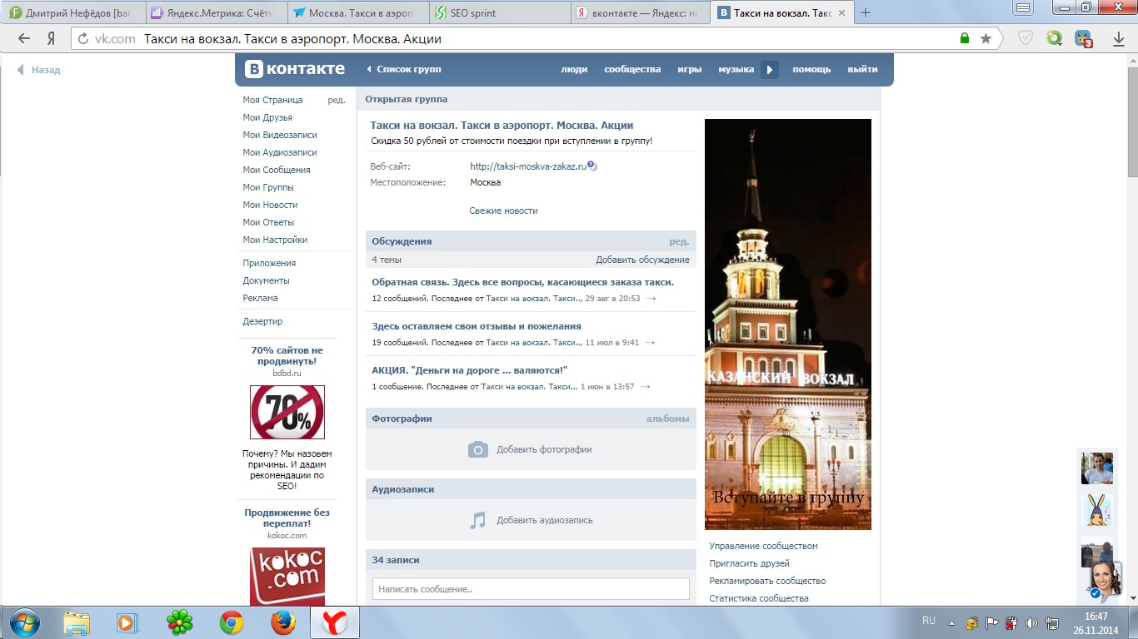
Task: Click the music note add-audio icon
Action: tap(477, 521)
